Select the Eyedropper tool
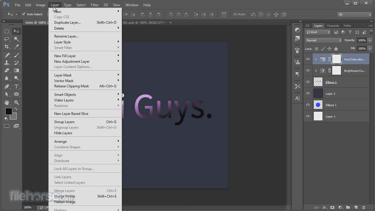375x211 pixels. click(x=17, y=47)
